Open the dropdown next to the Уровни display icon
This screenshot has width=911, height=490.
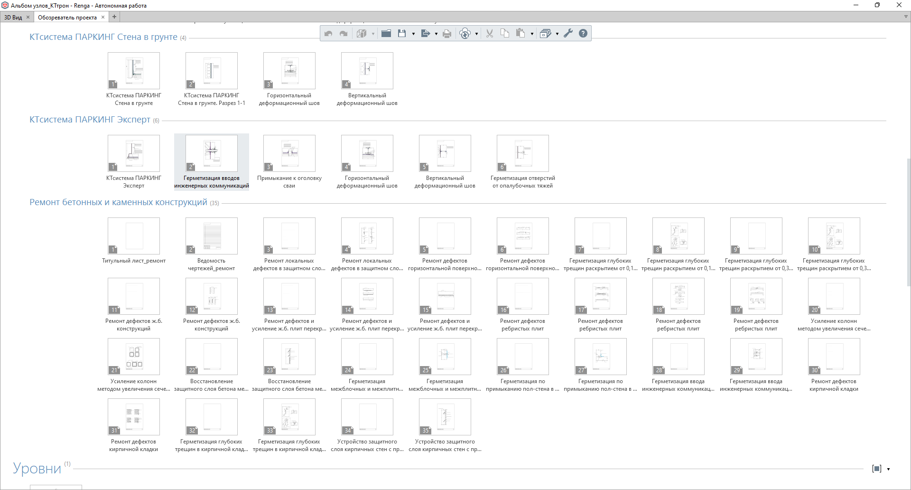888,469
